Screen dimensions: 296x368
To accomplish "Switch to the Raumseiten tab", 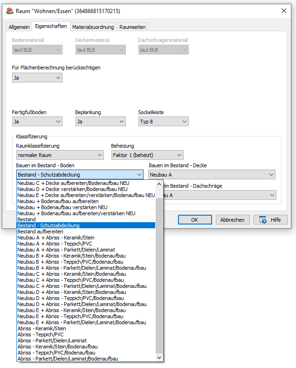I will 132,27.
